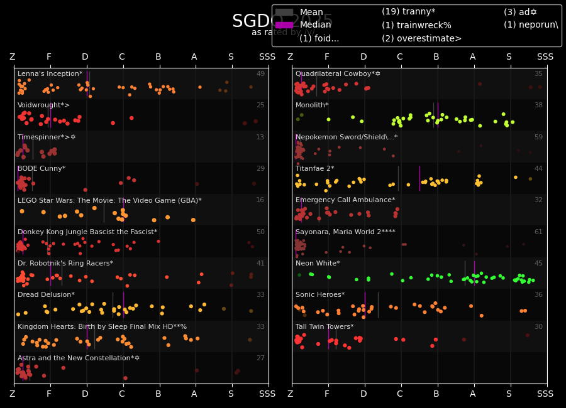Image resolution: width=566 pixels, height=408 pixels.
Task: Select the 'Median' legend label
Action: point(315,24)
